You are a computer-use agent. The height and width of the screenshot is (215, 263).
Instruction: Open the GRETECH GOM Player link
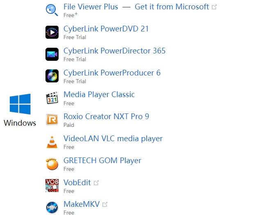click(102, 161)
